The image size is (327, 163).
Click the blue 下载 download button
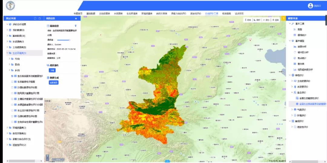pyautogui.click(x=52, y=70)
